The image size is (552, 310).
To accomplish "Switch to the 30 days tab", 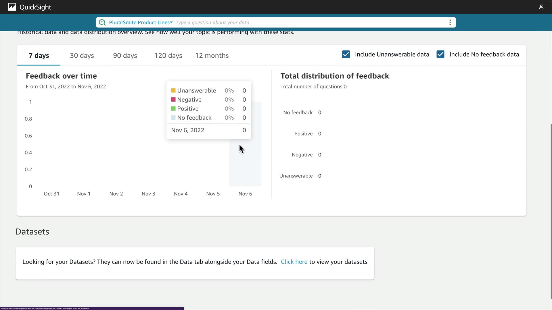I will click(x=82, y=55).
